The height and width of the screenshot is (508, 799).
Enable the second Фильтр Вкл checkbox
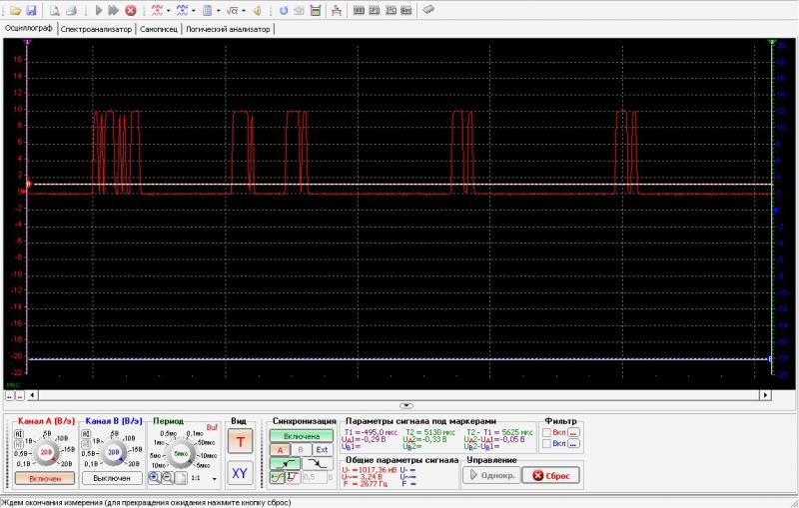click(546, 444)
